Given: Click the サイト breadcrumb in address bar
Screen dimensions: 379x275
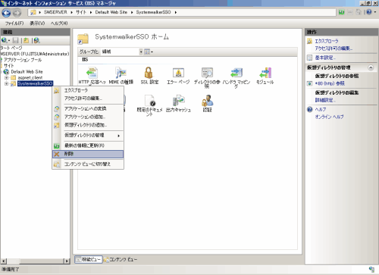Looking at the screenshot, I should [x=81, y=12].
